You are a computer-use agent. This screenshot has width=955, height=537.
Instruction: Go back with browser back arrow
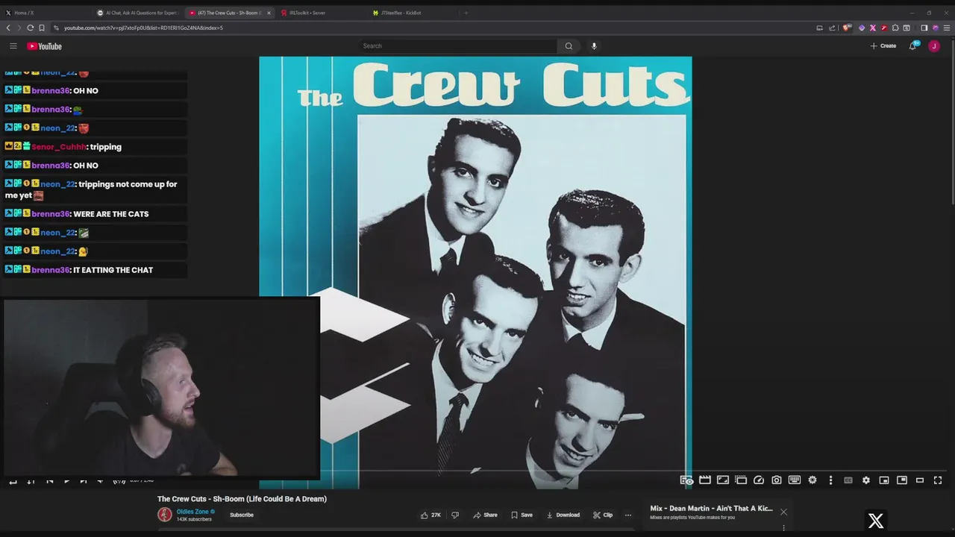[8, 28]
